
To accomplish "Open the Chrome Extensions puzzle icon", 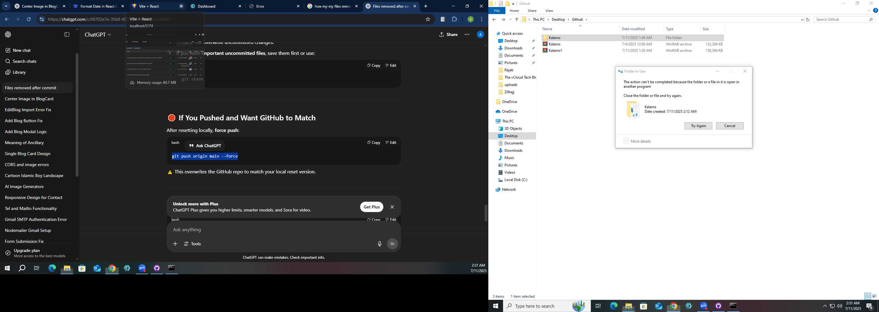I will click(454, 19).
